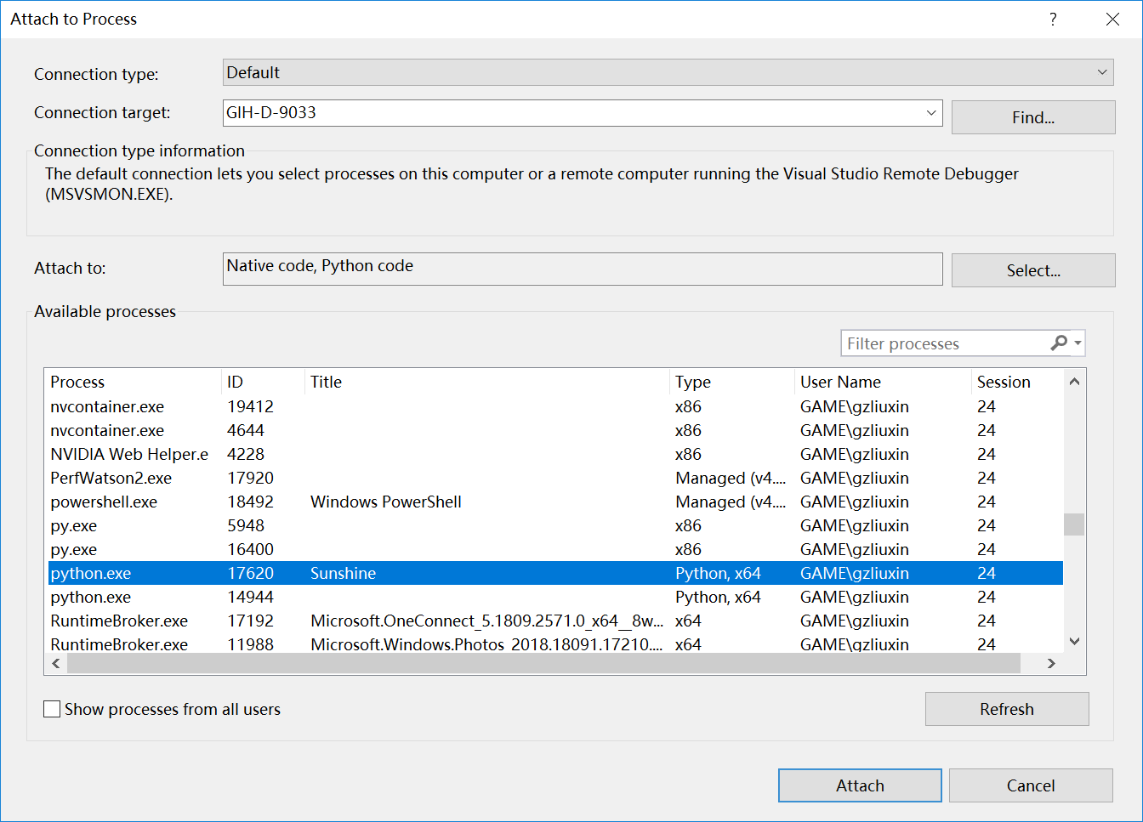
Task: Open the filter search options dropdown arrow
Action: point(1078,343)
